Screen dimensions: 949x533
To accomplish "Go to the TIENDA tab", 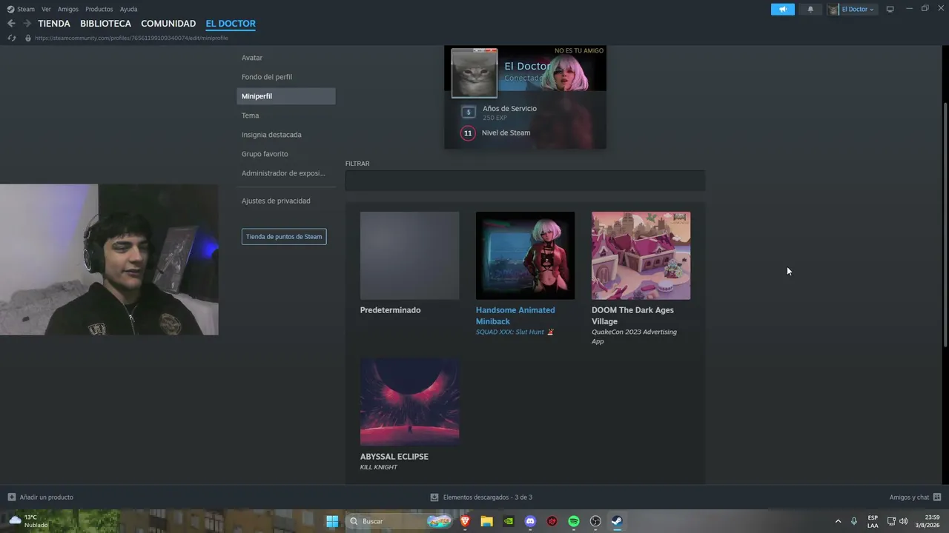I will (54, 24).
